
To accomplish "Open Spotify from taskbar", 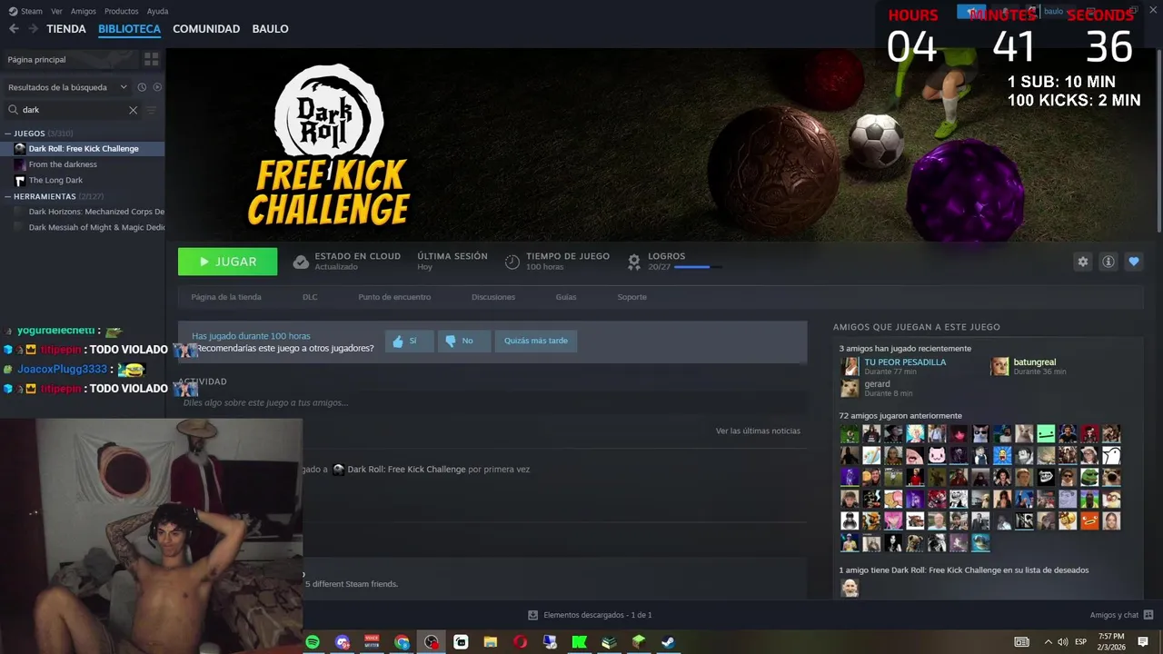I will 313,642.
